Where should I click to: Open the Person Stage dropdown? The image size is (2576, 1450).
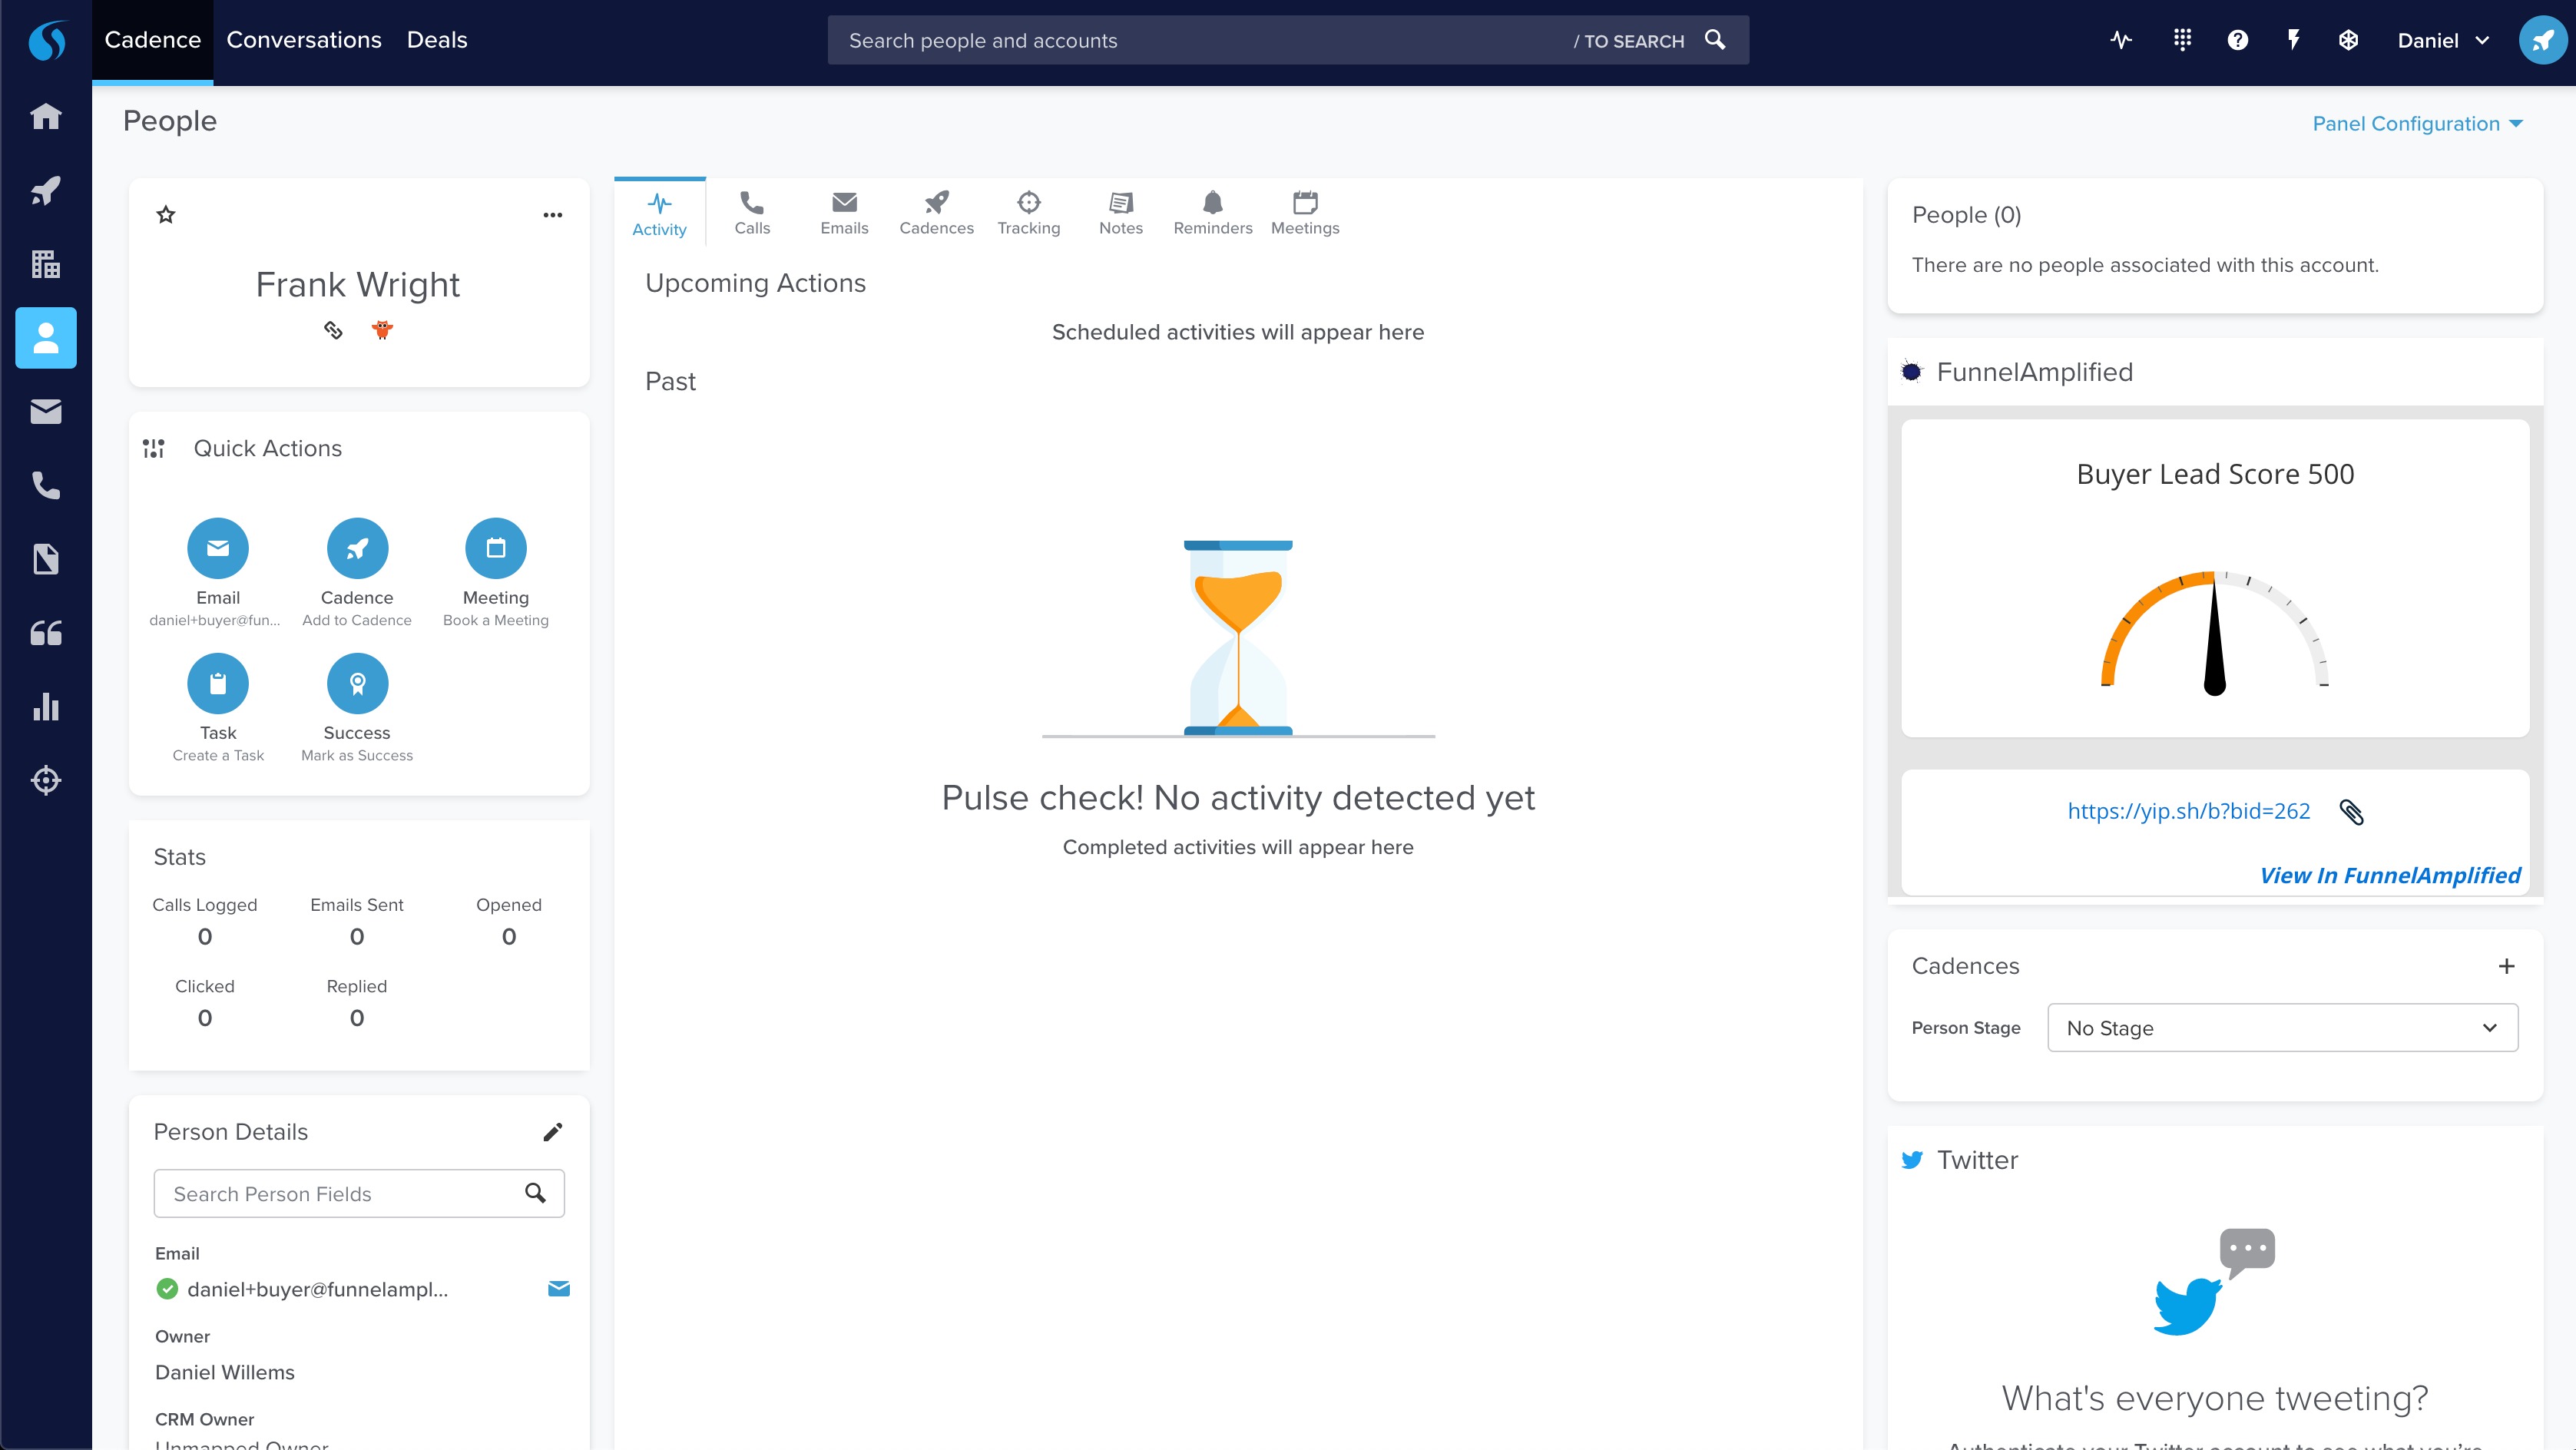2282,1028
